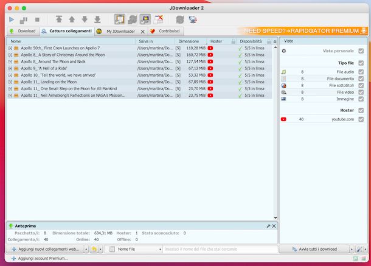
Task: Toggle the silent mode toolbar icon
Action: [x=158, y=19]
